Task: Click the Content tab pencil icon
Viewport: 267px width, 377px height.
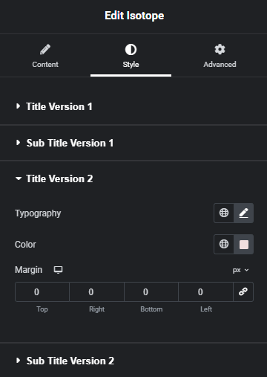Action: 45,49
